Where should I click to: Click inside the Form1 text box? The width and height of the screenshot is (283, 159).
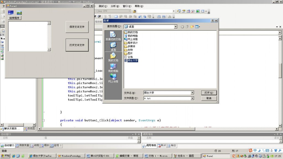(x=28, y=36)
